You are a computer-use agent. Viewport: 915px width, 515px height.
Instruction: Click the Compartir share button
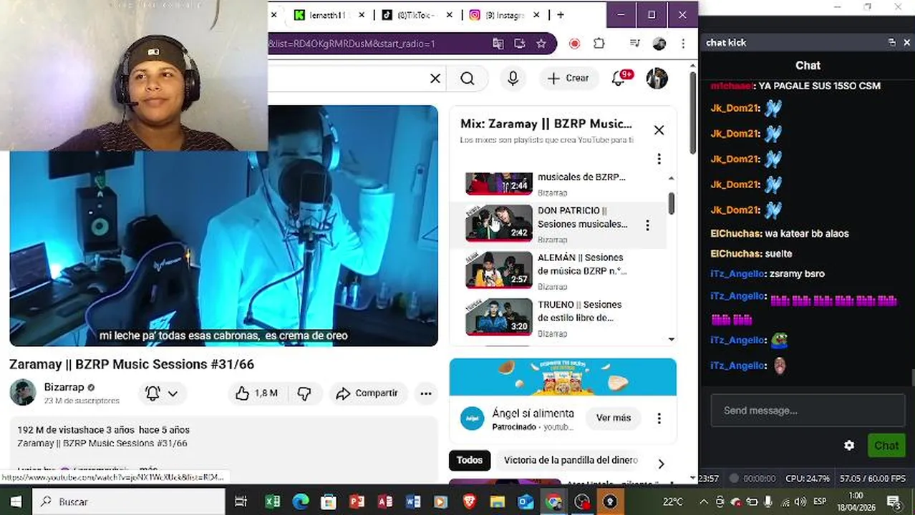(x=367, y=393)
